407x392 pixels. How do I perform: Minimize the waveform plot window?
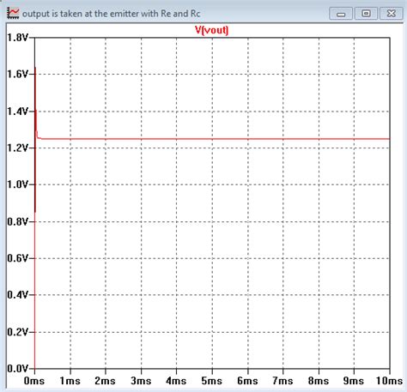[x=341, y=14]
